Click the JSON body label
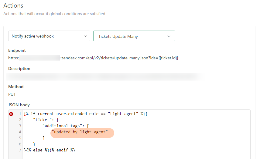 19,105
